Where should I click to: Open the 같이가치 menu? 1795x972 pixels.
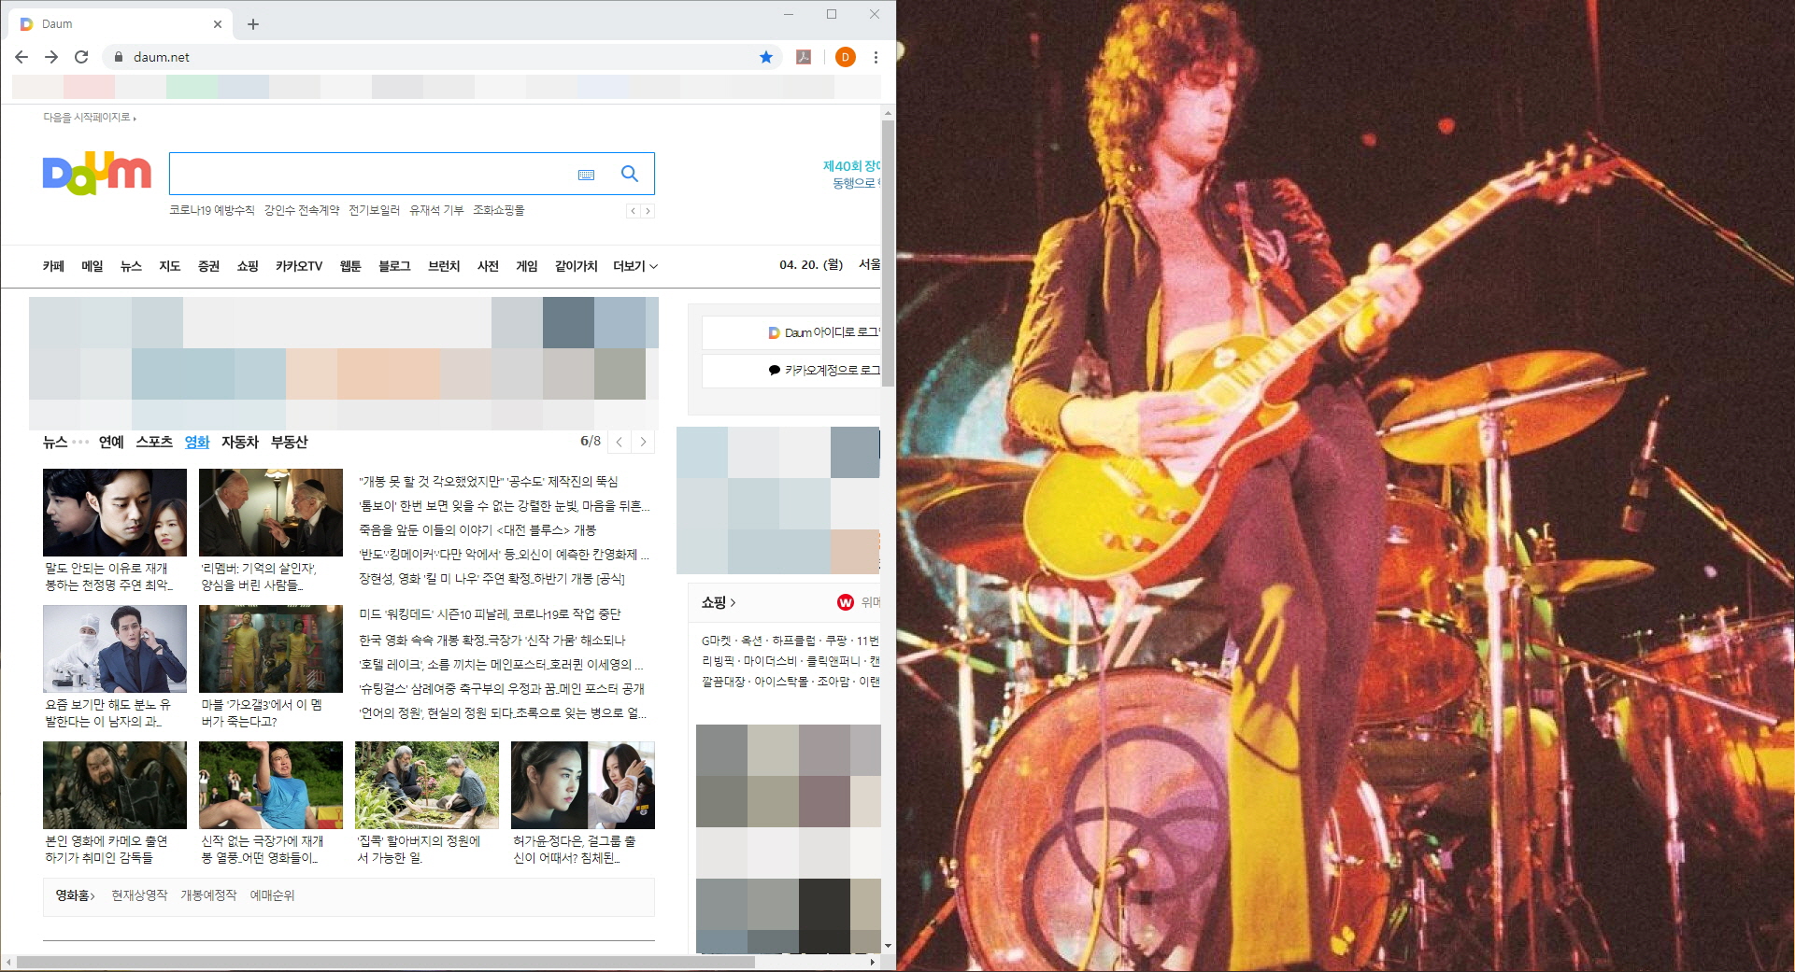pos(576,266)
